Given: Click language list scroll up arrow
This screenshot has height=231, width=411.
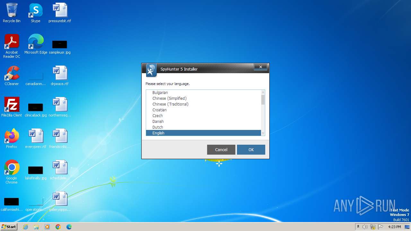Looking at the screenshot, I should pyautogui.click(x=263, y=92).
